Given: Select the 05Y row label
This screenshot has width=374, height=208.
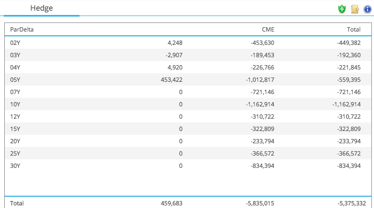Looking at the screenshot, I should [15, 80].
